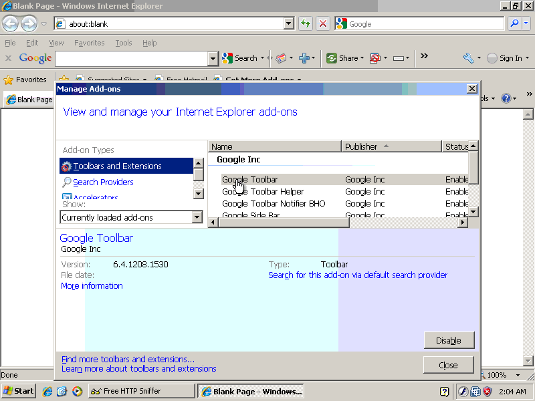Show more Google Toolbar buttons via chevron
The width and height of the screenshot is (535, 401).
point(424,56)
